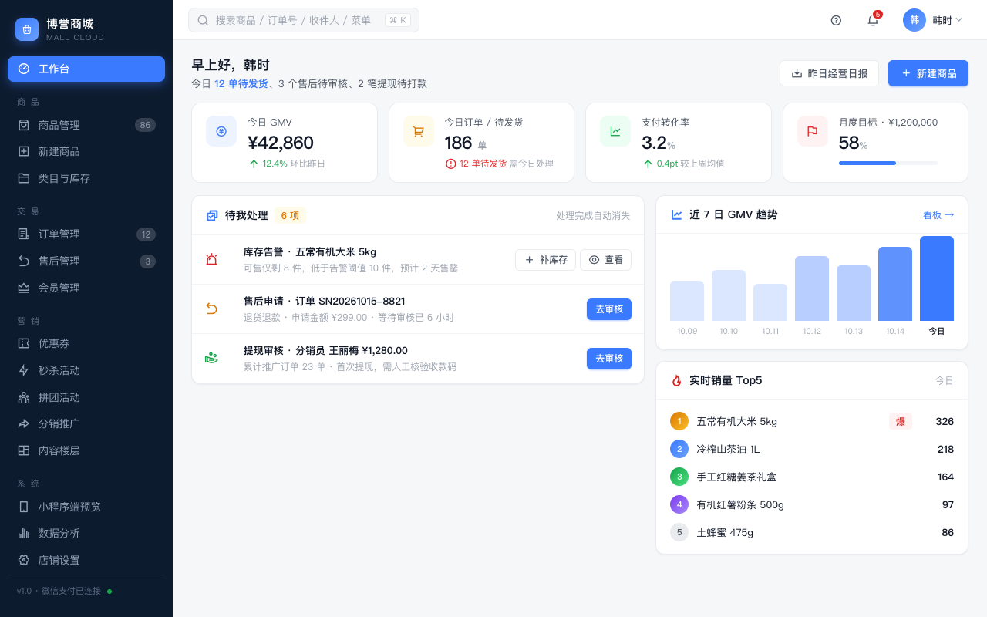Click the 10.09 bar in GMV chart
987x617 pixels.
tap(687, 301)
